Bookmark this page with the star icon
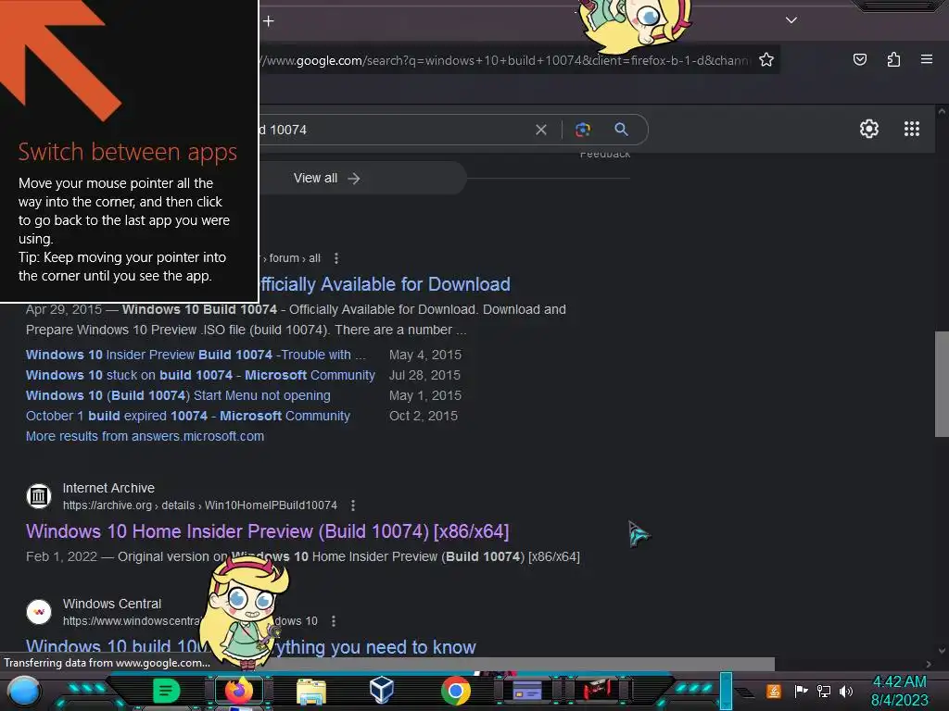The height and width of the screenshot is (711, 949). pos(766,60)
